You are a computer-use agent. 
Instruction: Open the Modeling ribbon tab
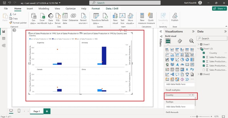(x=44, y=8)
